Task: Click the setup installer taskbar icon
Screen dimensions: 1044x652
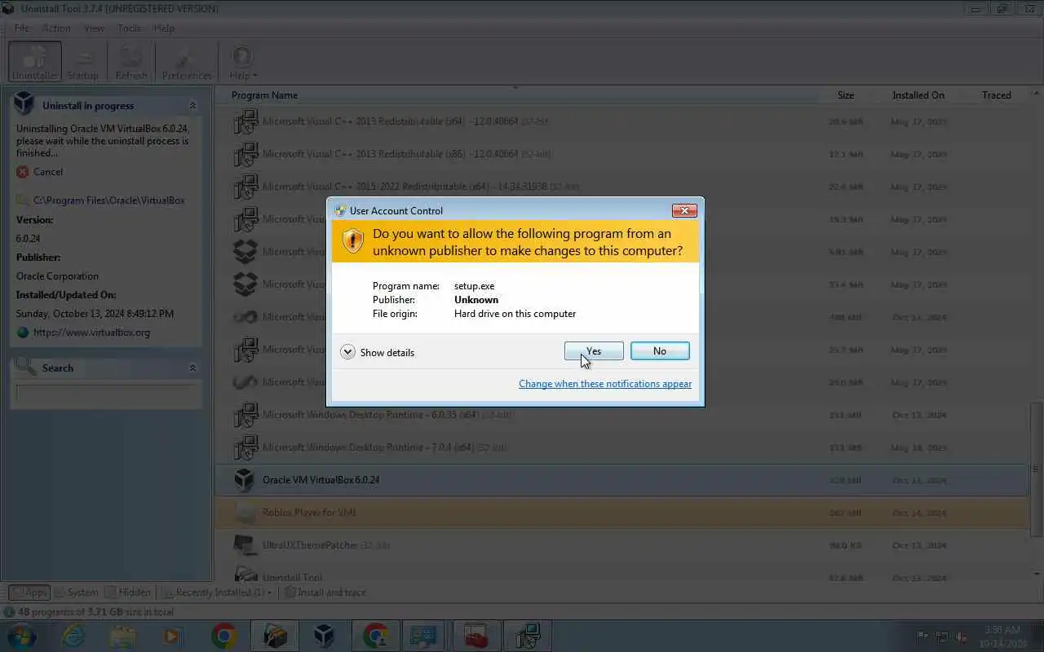Action: coord(526,636)
